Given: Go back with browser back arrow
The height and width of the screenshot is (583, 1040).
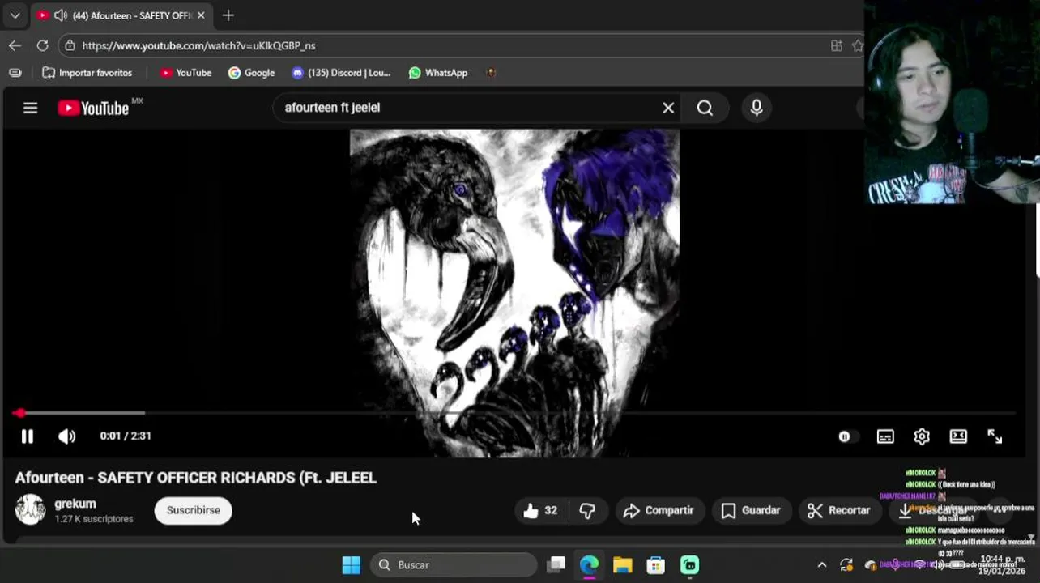Looking at the screenshot, I should 15,45.
